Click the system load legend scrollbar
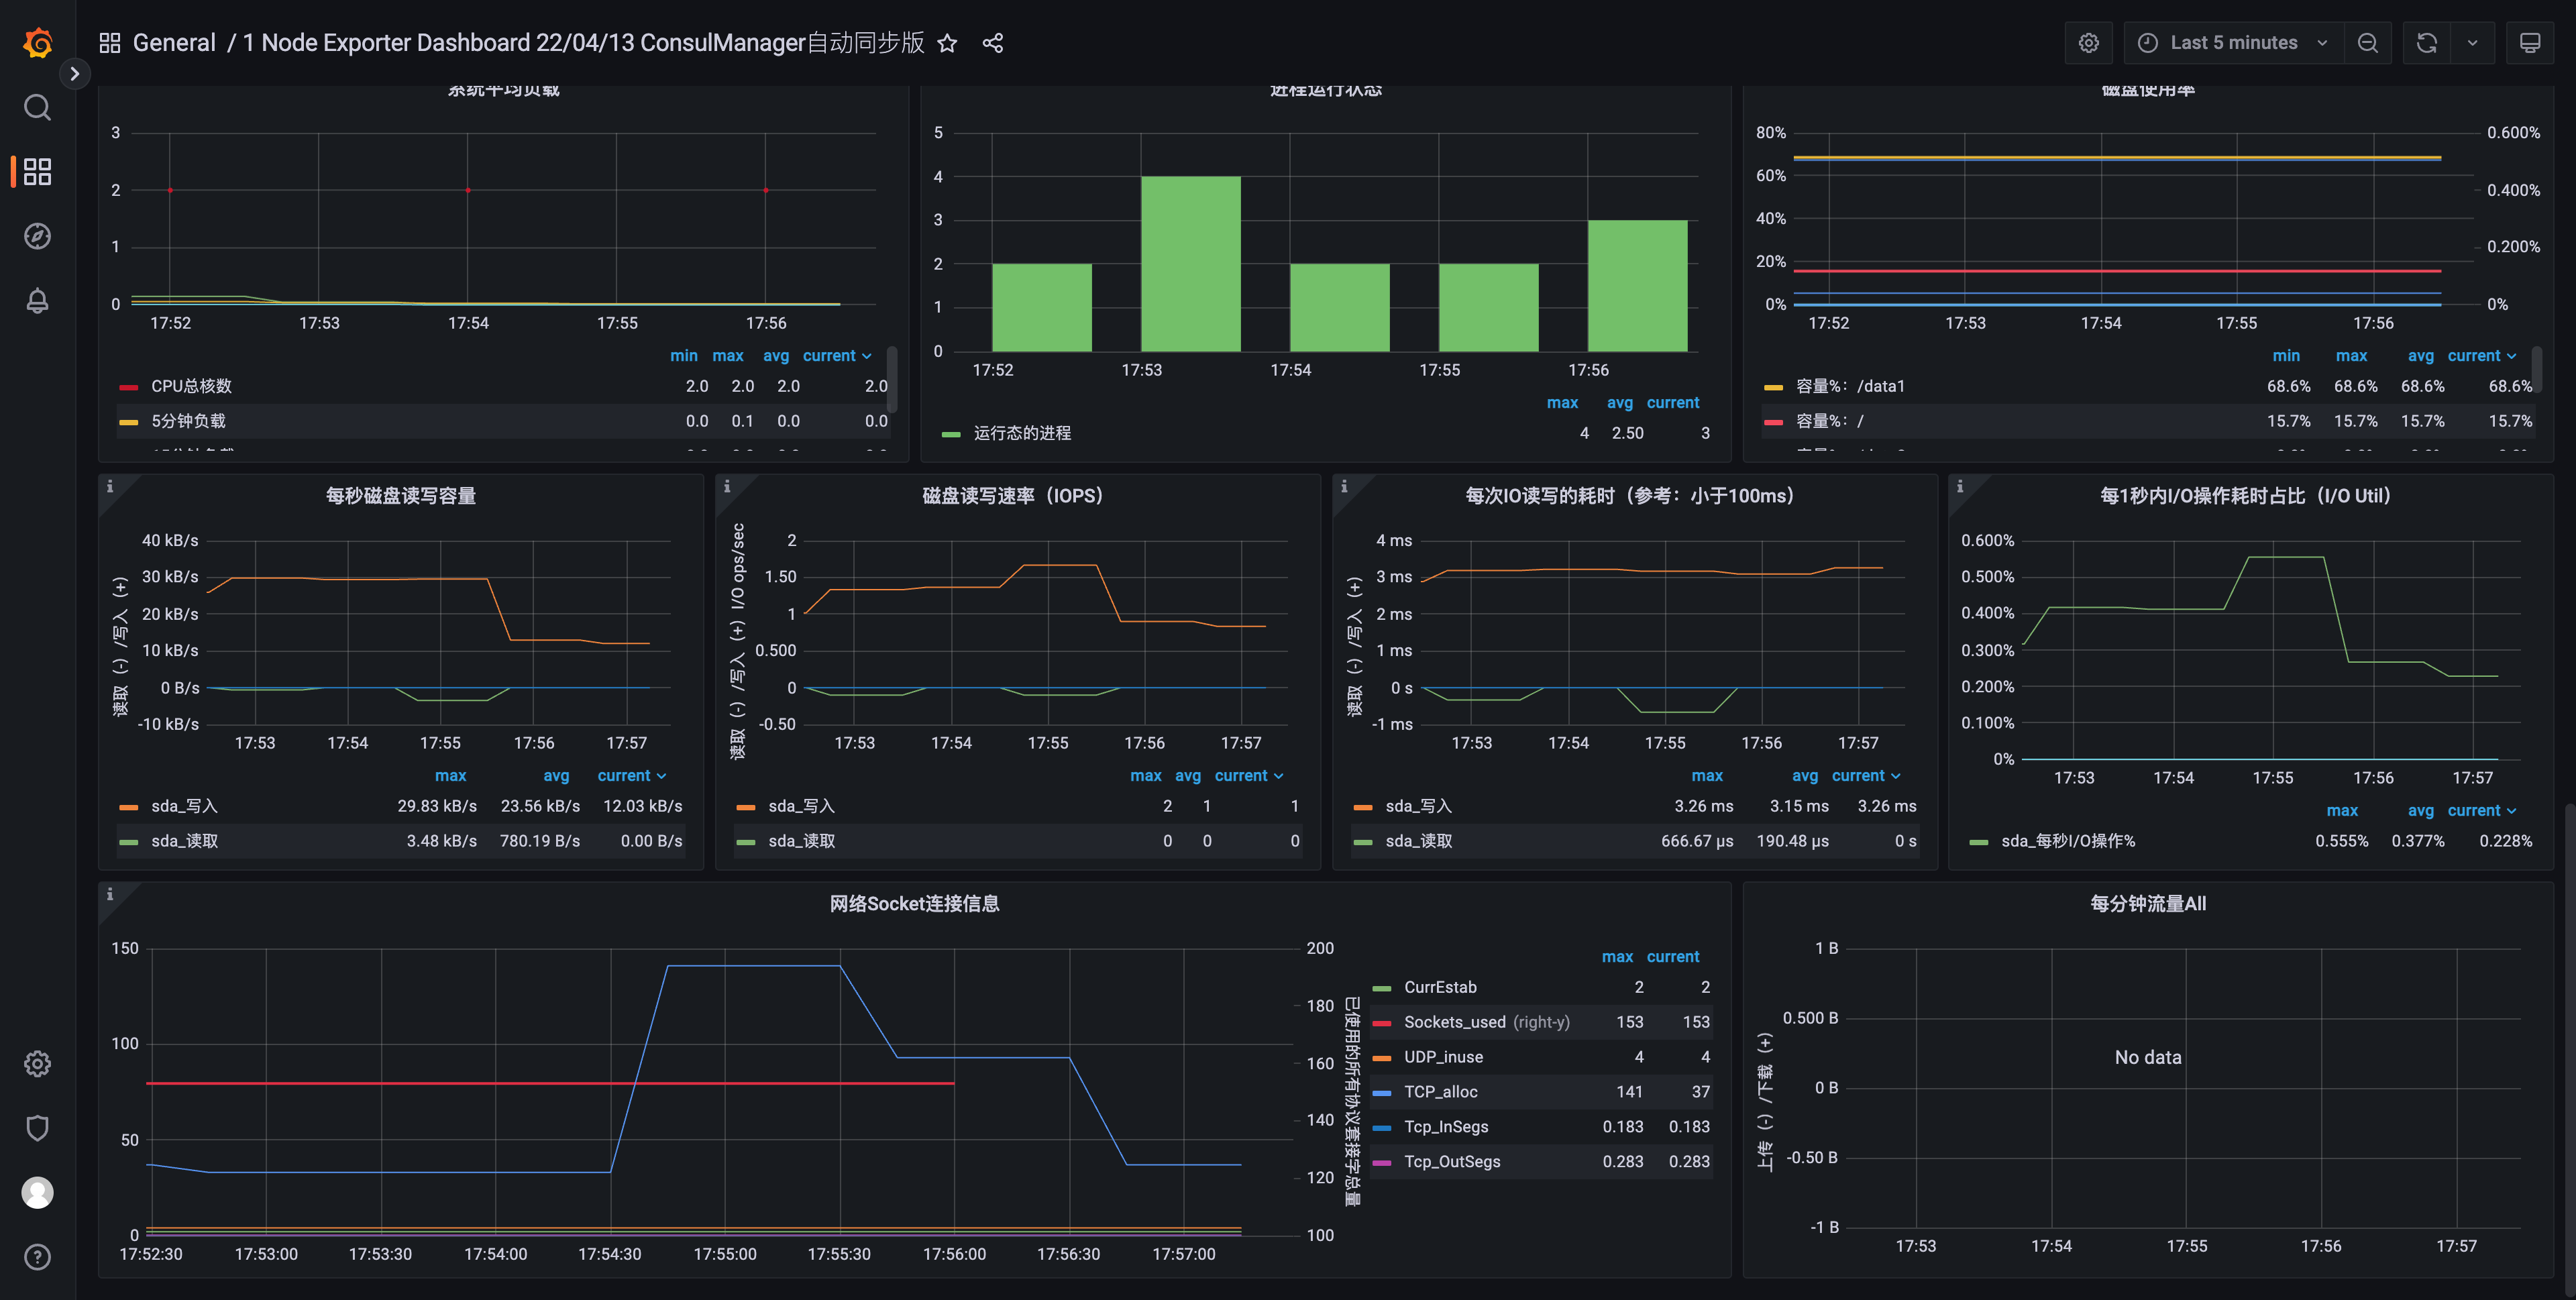 (892, 379)
